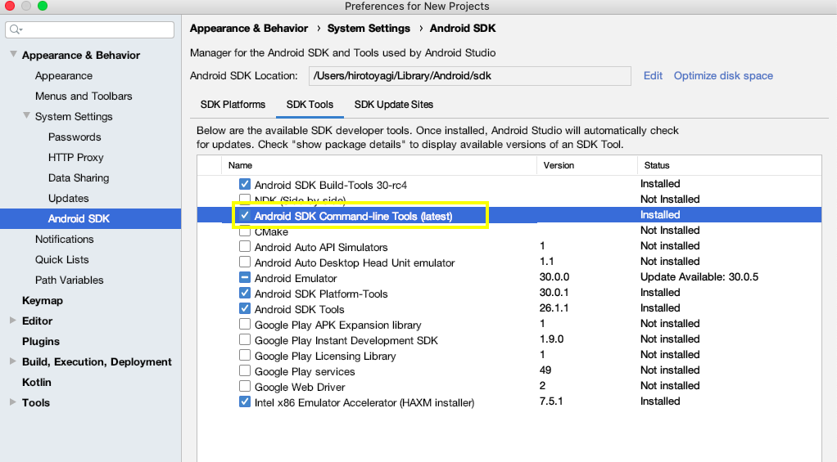Image resolution: width=837 pixels, height=462 pixels.
Task: Uncheck Android SDK Build-Tools 30-rc4
Action: click(245, 185)
